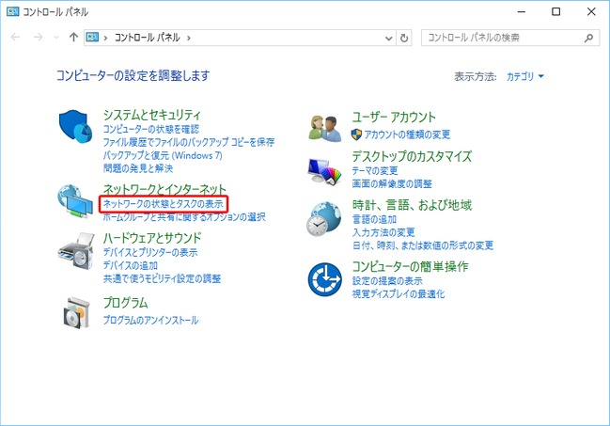The image size is (610, 426).
Task: Click 画面の解像度の調整 link
Action: tap(392, 183)
